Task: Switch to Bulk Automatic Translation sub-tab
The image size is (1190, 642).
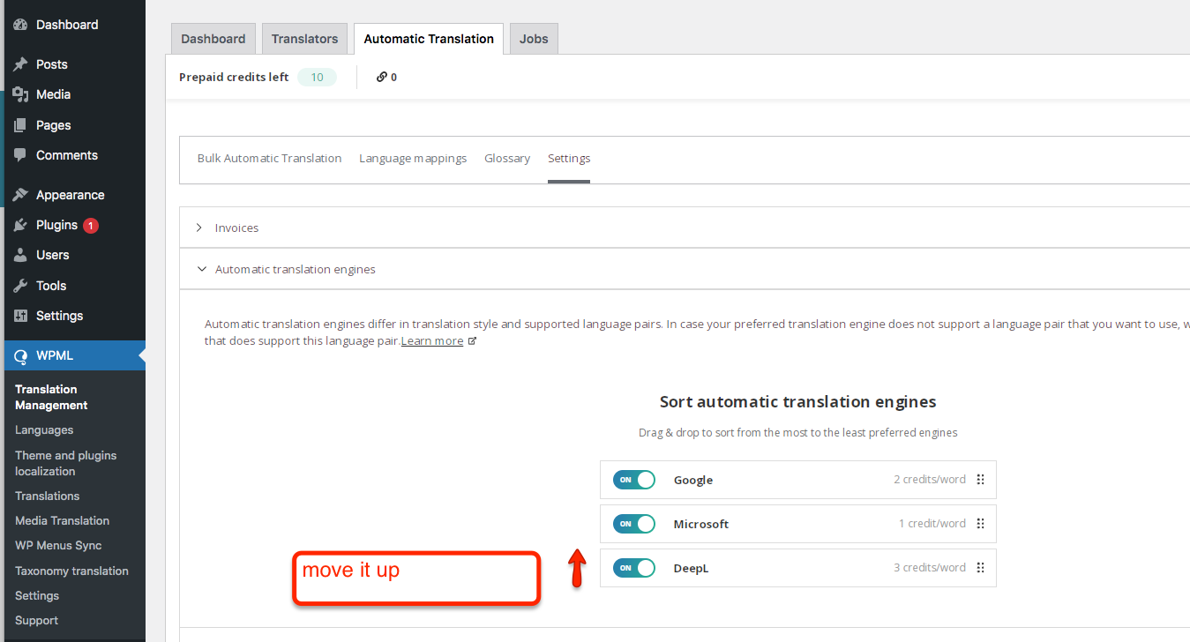Action: (x=269, y=159)
